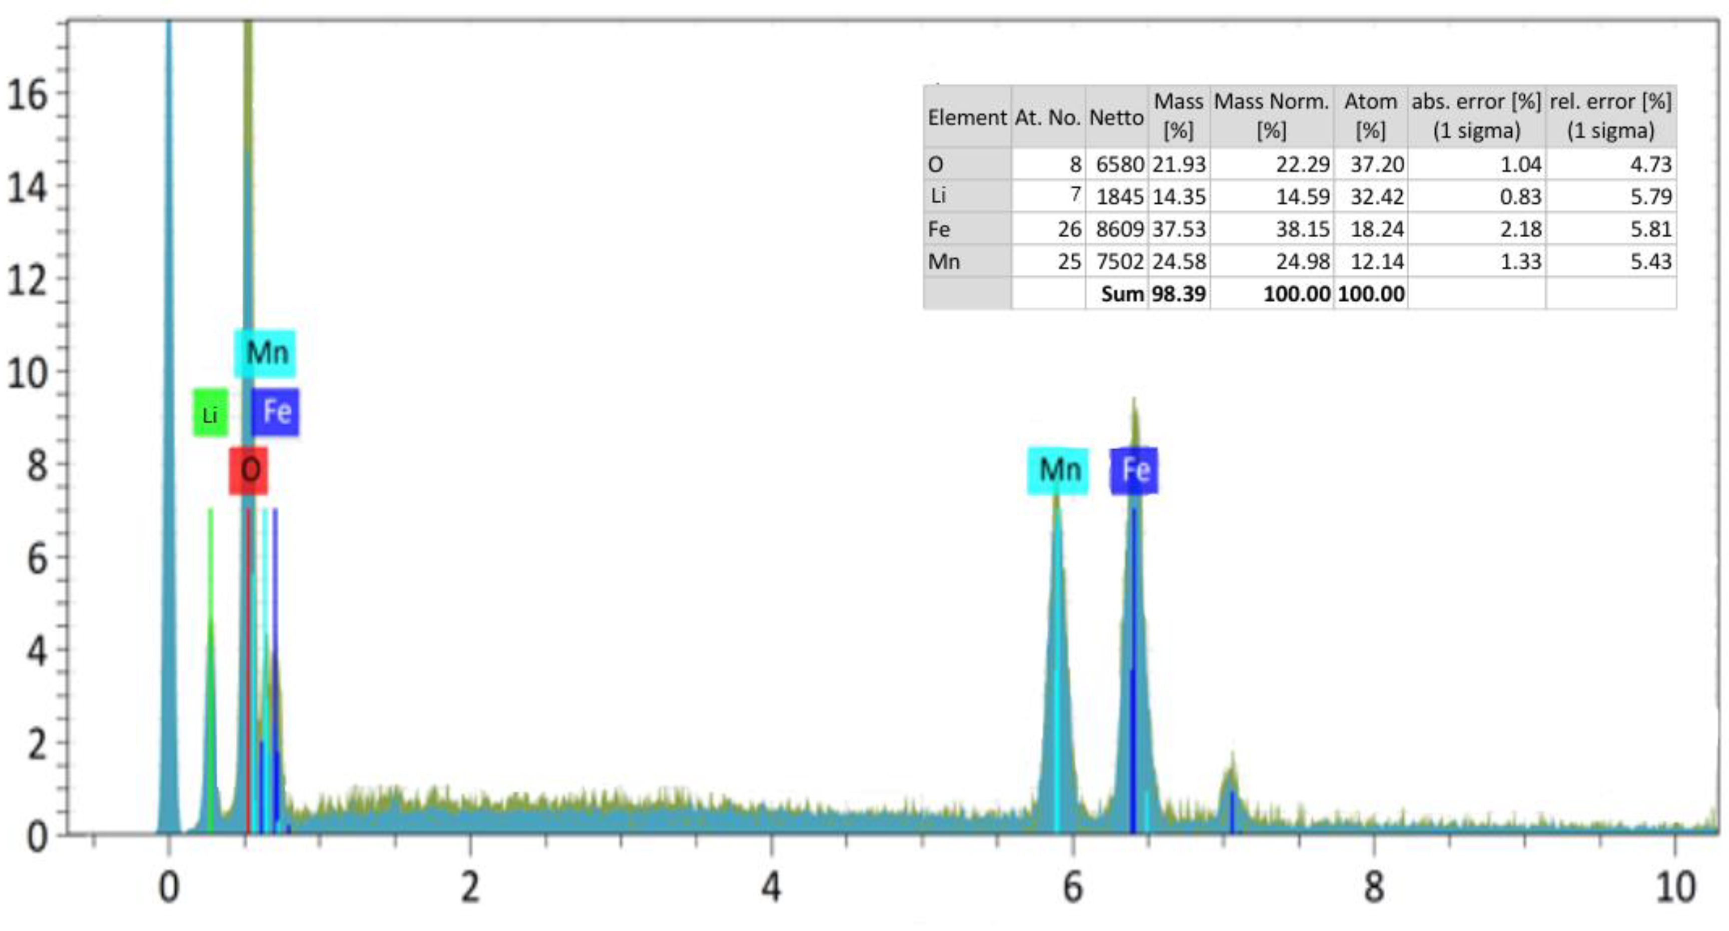Click the tall zero-energy peak at 0 keV

pyautogui.click(x=169, y=429)
